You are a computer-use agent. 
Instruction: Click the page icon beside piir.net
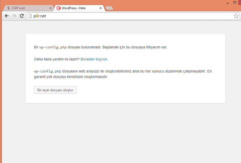pyautogui.click(x=30, y=16)
